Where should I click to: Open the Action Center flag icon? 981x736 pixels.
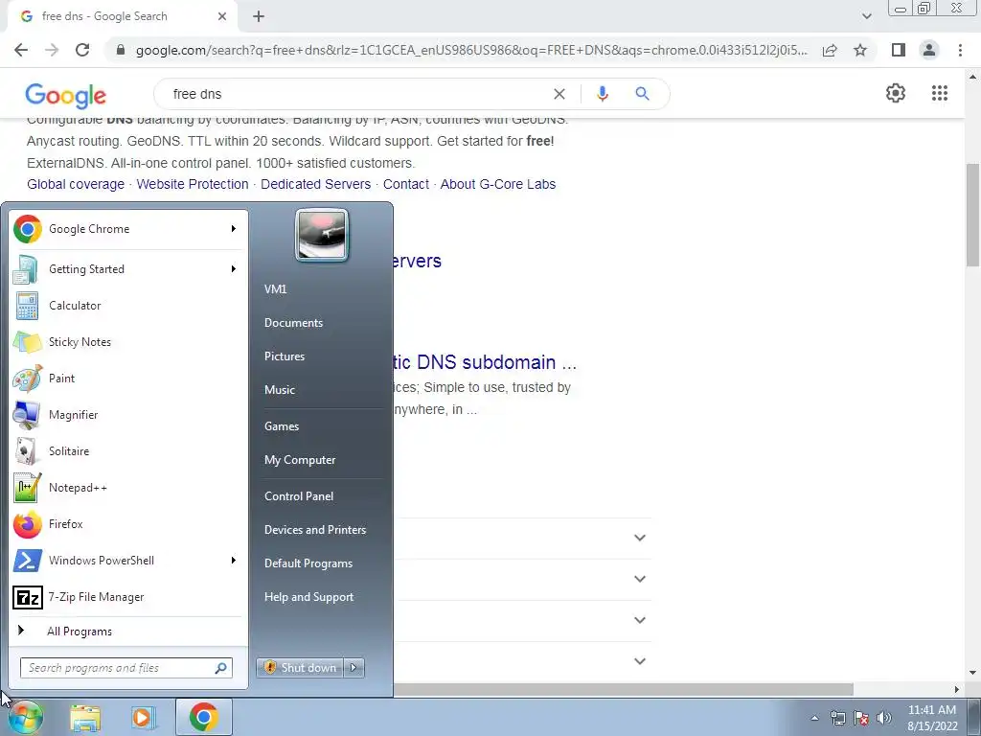click(x=861, y=718)
